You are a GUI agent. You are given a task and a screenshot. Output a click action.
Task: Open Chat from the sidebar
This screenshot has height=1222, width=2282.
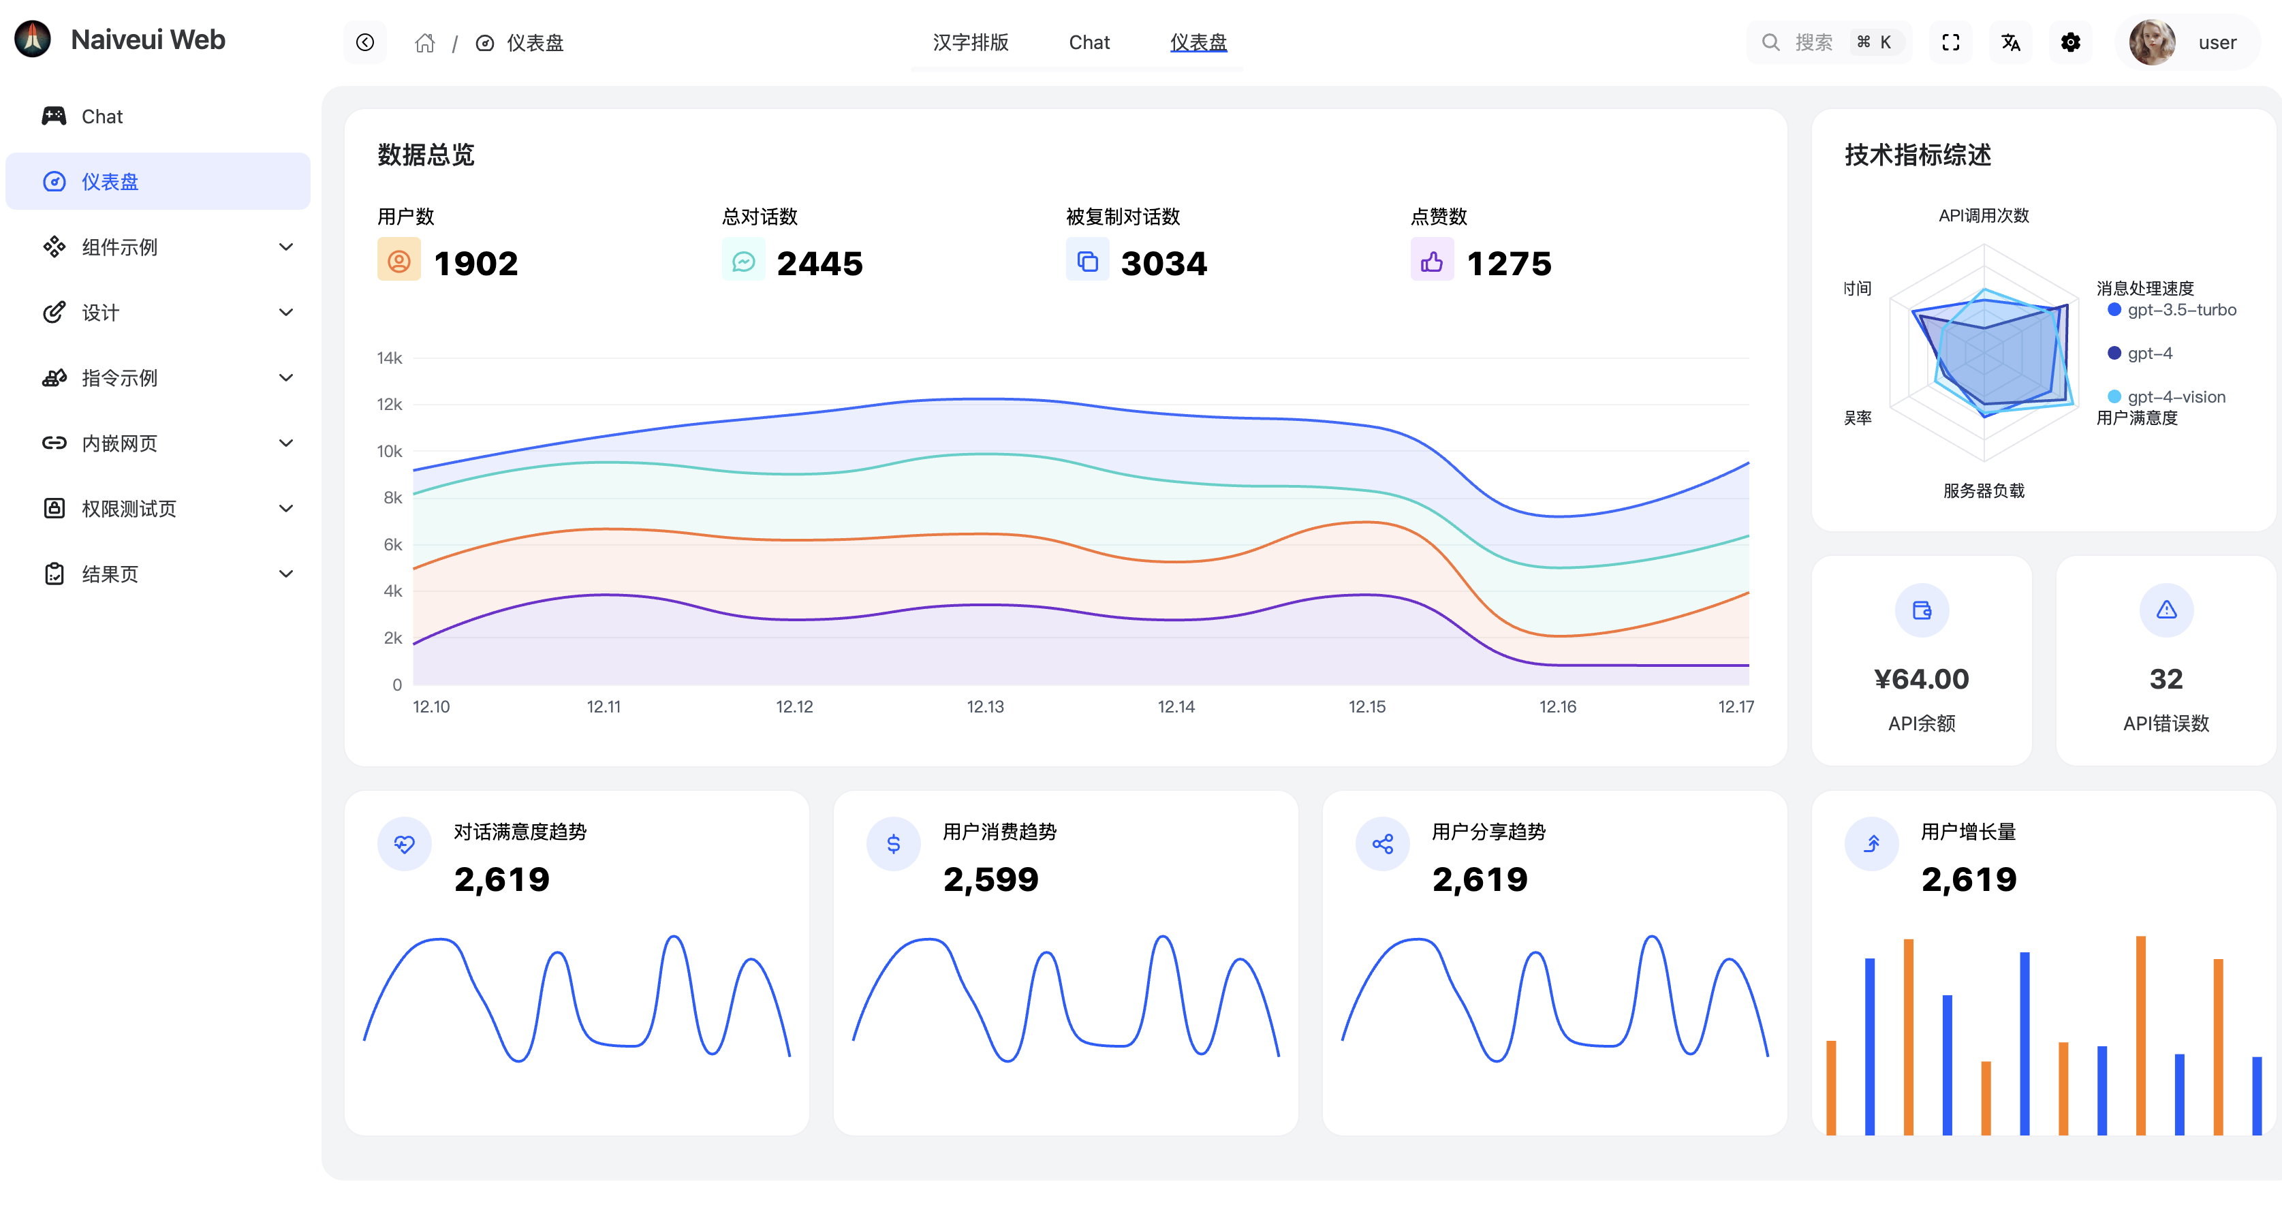(x=157, y=116)
